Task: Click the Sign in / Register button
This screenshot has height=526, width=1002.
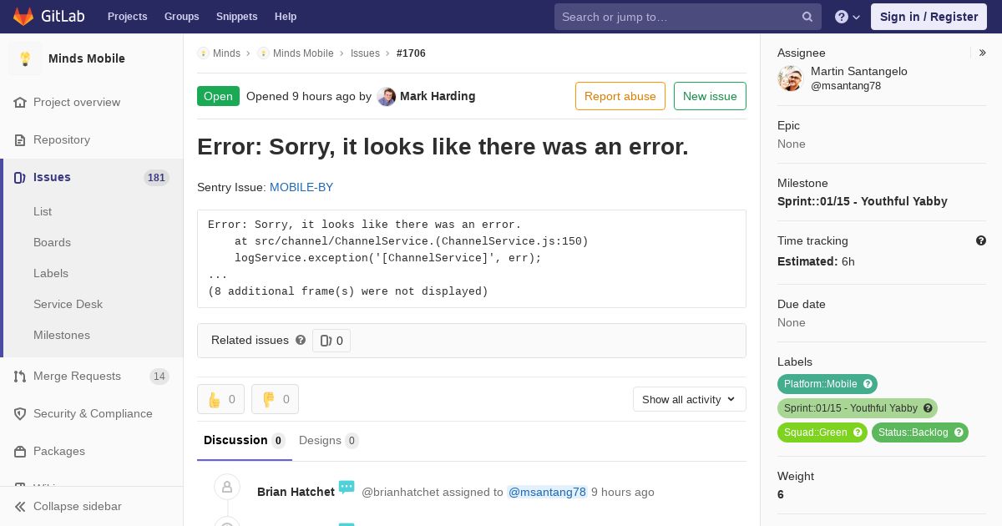Action: click(x=929, y=17)
